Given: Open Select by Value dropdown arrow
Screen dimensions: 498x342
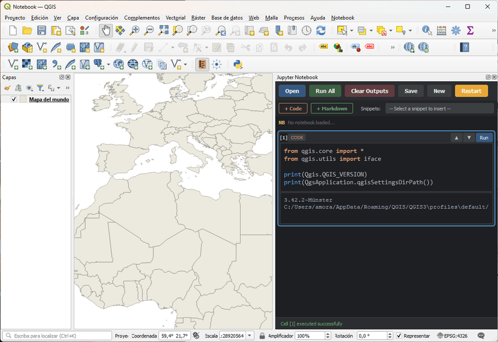Looking at the screenshot, I should tap(371, 31).
